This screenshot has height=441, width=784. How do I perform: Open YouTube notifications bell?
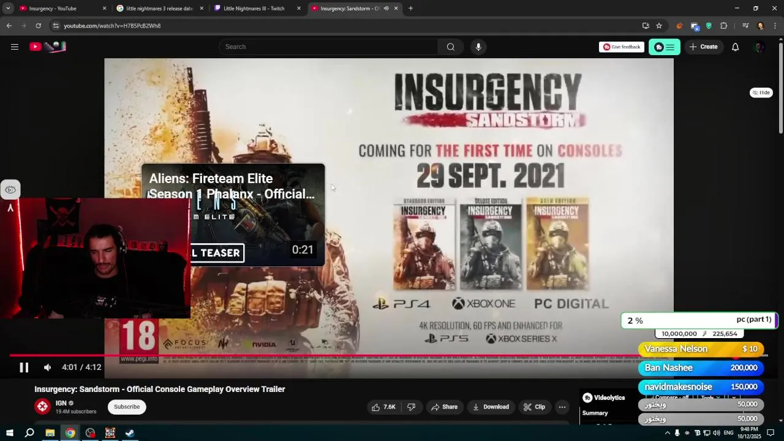click(x=735, y=47)
